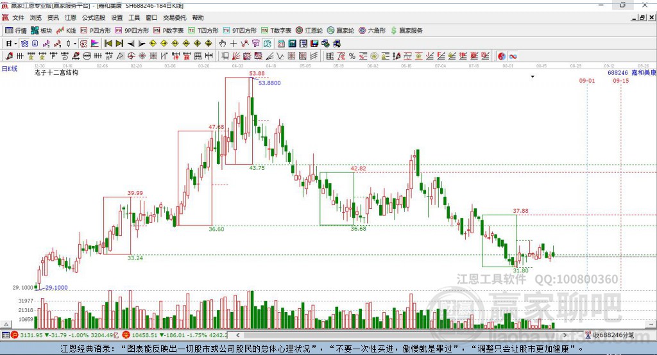
Task: Click the Gann fan lines icon
Action: 236,56
